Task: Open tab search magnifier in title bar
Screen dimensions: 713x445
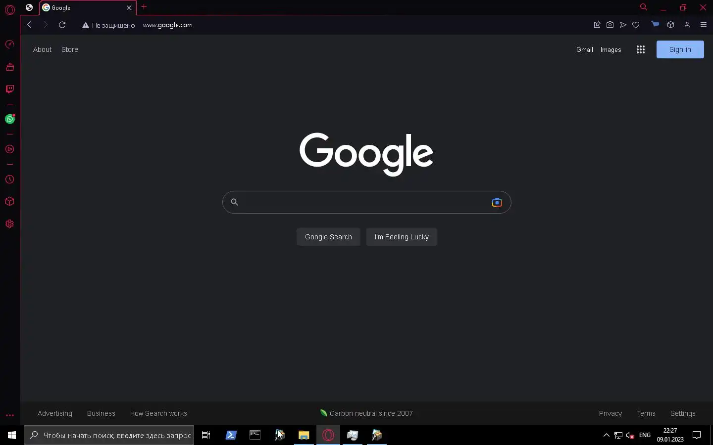Action: click(x=644, y=7)
